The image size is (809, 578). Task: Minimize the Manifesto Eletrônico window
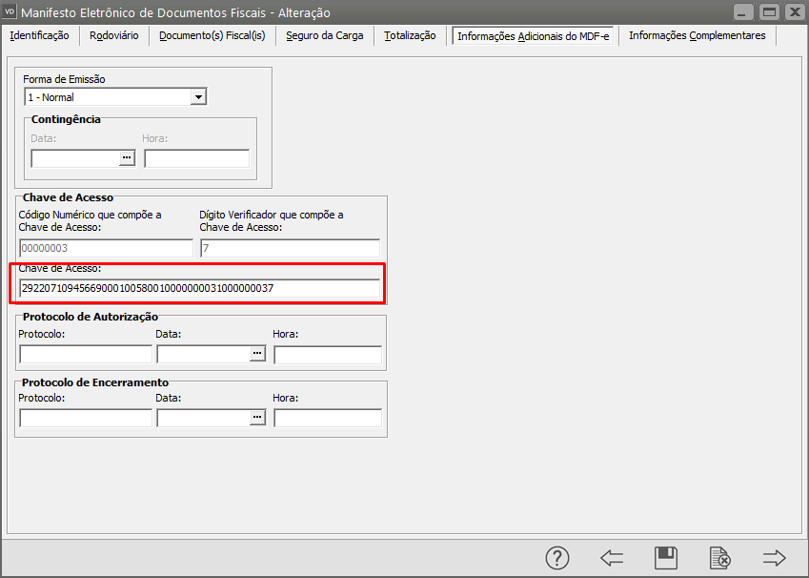[743, 11]
